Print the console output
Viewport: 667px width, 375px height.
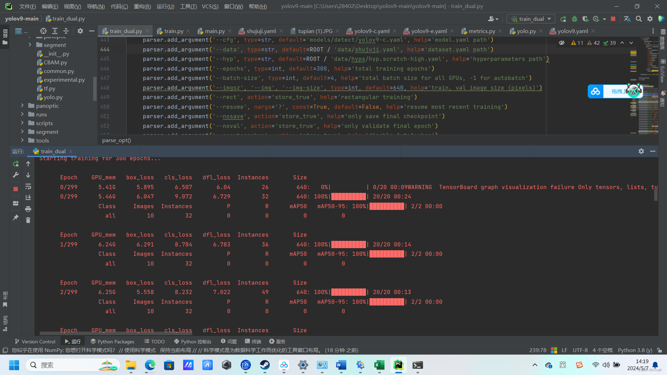28,209
